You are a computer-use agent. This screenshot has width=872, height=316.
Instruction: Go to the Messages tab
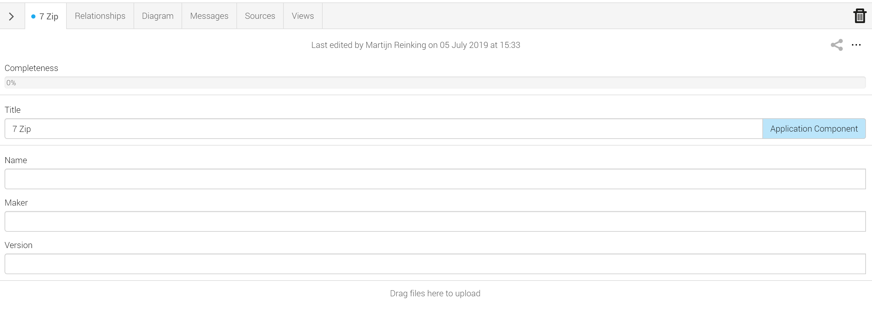[x=209, y=16]
